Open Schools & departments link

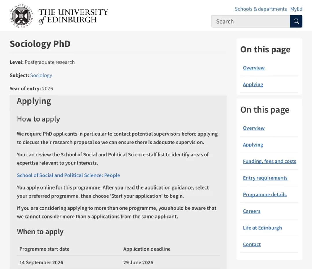pos(261,9)
